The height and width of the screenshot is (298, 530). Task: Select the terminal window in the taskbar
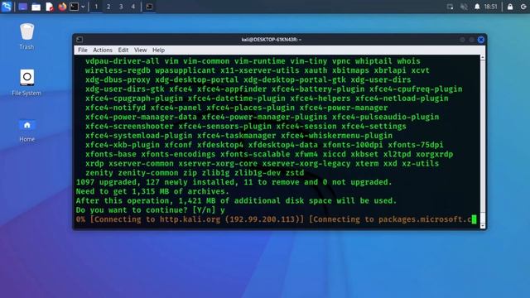[x=149, y=7]
